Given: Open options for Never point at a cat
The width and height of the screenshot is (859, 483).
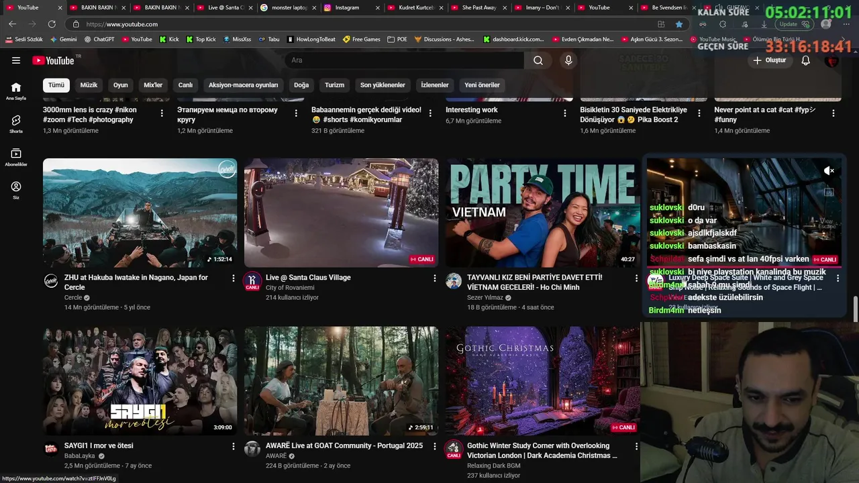Looking at the screenshot, I should [833, 113].
